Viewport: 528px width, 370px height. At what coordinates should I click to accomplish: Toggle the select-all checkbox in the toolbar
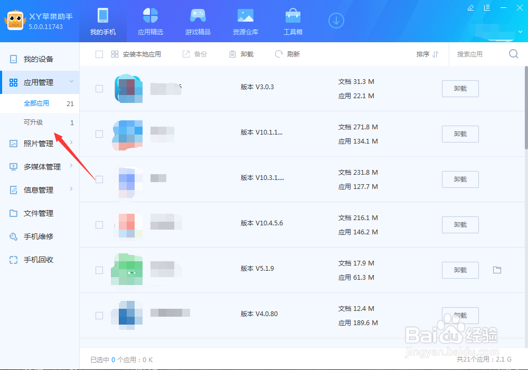tap(99, 53)
